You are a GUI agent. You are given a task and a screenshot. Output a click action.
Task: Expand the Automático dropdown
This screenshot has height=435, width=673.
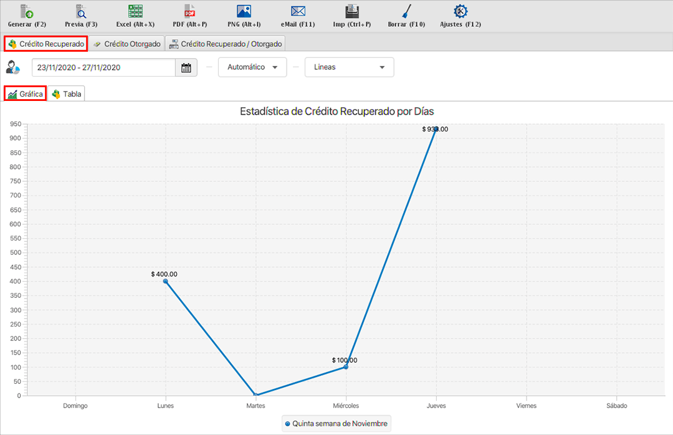[252, 67]
